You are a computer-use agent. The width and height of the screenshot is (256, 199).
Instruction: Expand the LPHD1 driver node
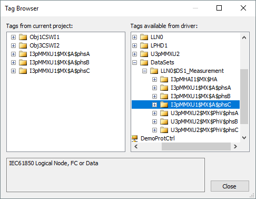pyautogui.click(x=134, y=46)
